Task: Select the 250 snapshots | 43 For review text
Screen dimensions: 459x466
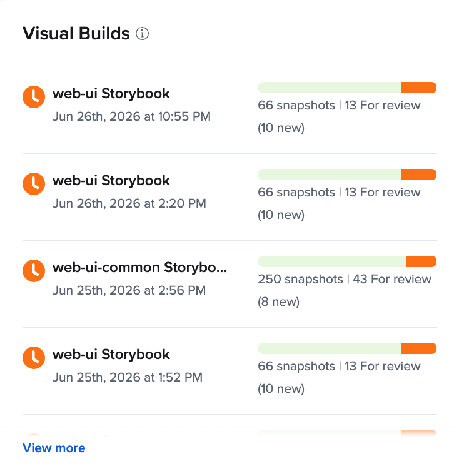Action: (345, 280)
